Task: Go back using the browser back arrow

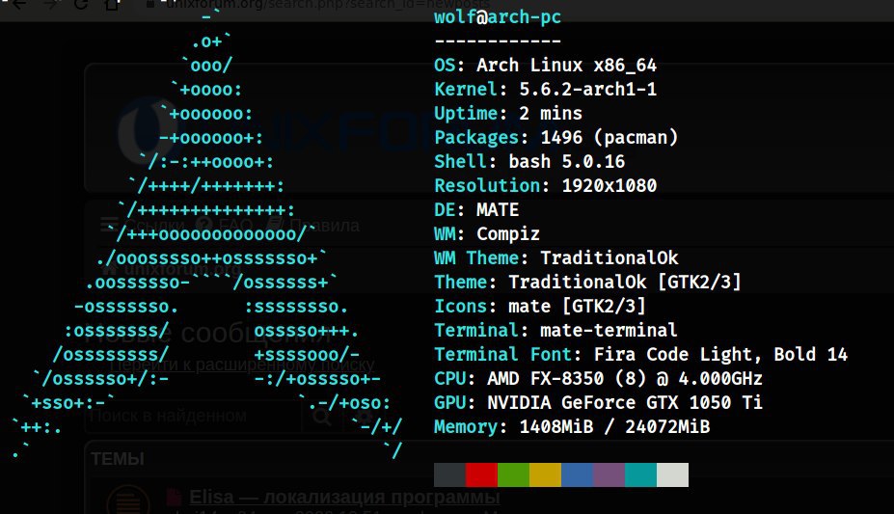Action: click(x=19, y=5)
